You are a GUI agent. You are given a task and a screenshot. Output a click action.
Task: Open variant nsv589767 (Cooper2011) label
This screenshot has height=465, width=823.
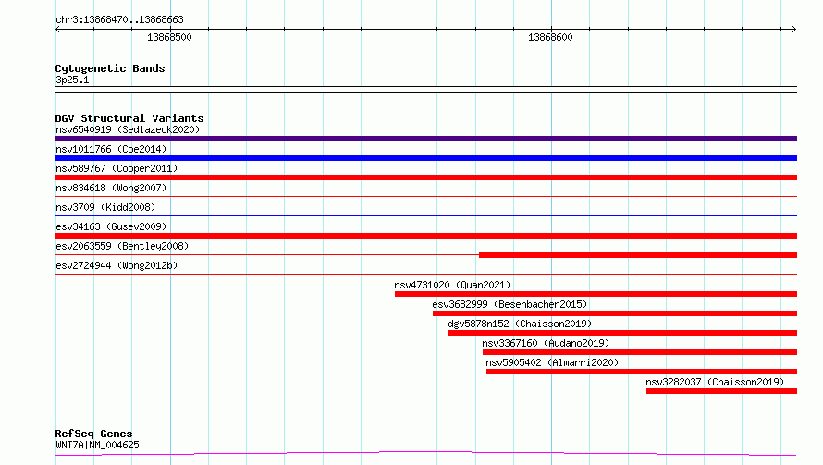coord(117,168)
